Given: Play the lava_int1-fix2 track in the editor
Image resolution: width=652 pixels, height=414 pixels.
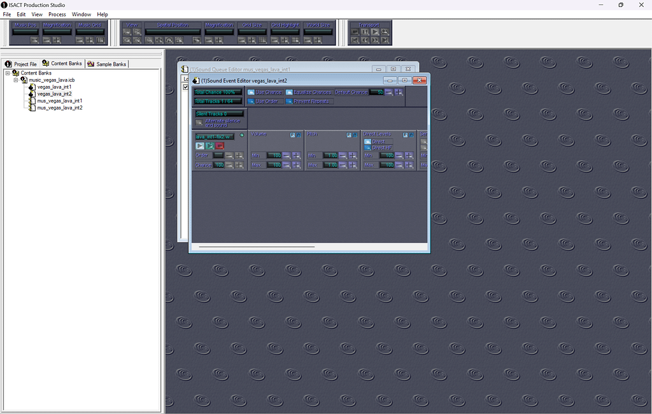Looking at the screenshot, I should click(x=199, y=146).
